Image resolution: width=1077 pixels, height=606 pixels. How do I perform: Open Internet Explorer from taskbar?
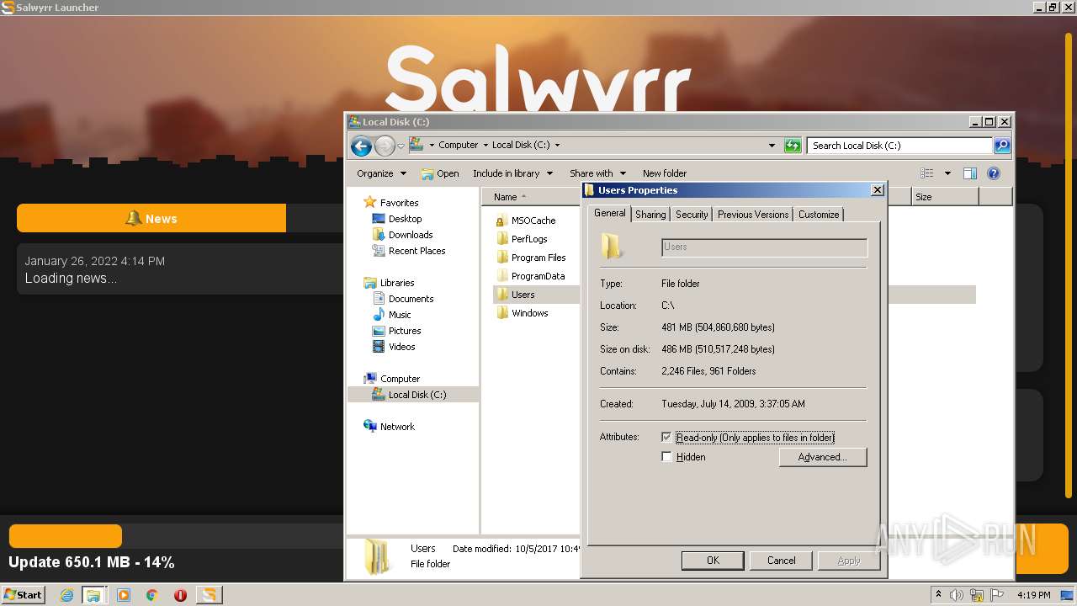[67, 595]
